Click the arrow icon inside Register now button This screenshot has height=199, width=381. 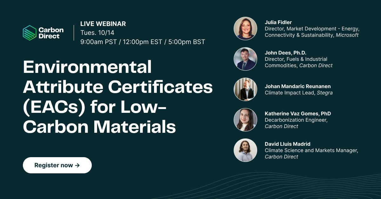click(x=77, y=165)
